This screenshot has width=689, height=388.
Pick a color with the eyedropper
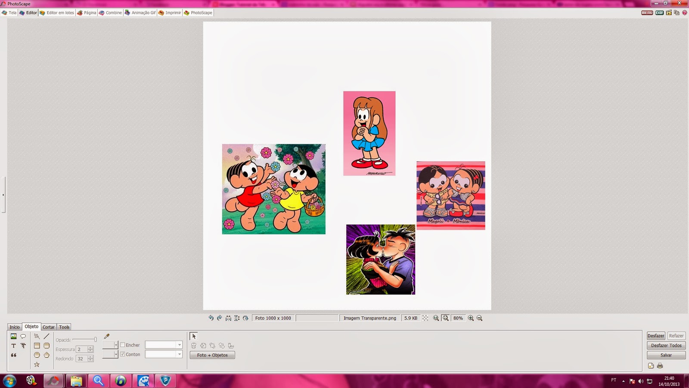pyautogui.click(x=107, y=336)
